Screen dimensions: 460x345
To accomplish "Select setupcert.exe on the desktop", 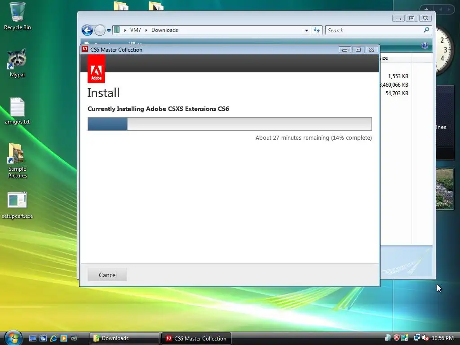I will pyautogui.click(x=18, y=205).
